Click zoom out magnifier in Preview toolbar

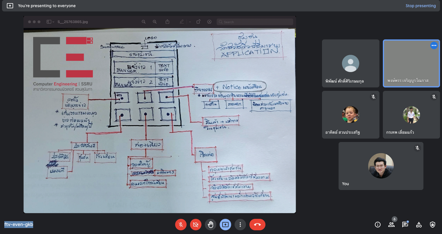(x=144, y=22)
